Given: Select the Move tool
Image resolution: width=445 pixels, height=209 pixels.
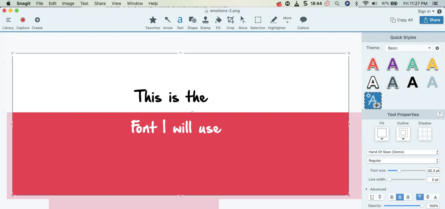Looking at the screenshot, I should [x=243, y=20].
